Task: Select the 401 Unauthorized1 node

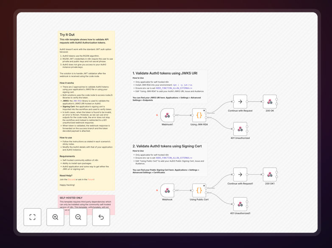Action: pos(240,204)
